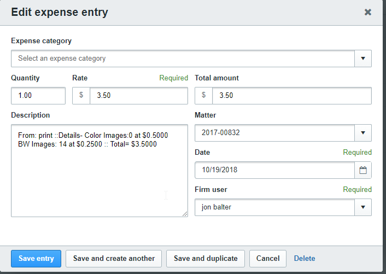
Task: Open the Date calendar picker icon
Action: [363, 170]
